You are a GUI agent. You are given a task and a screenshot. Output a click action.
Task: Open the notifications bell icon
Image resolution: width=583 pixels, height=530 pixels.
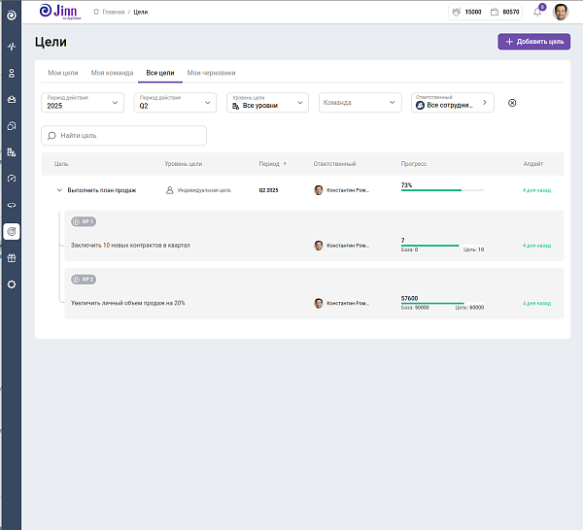(x=537, y=13)
